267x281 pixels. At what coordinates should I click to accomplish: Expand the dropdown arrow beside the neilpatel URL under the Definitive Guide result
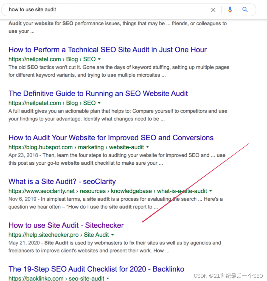[99, 103]
